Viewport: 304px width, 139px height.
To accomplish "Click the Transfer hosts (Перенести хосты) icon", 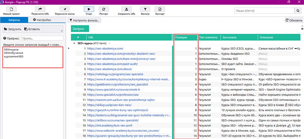I will [x=64, y=9].
